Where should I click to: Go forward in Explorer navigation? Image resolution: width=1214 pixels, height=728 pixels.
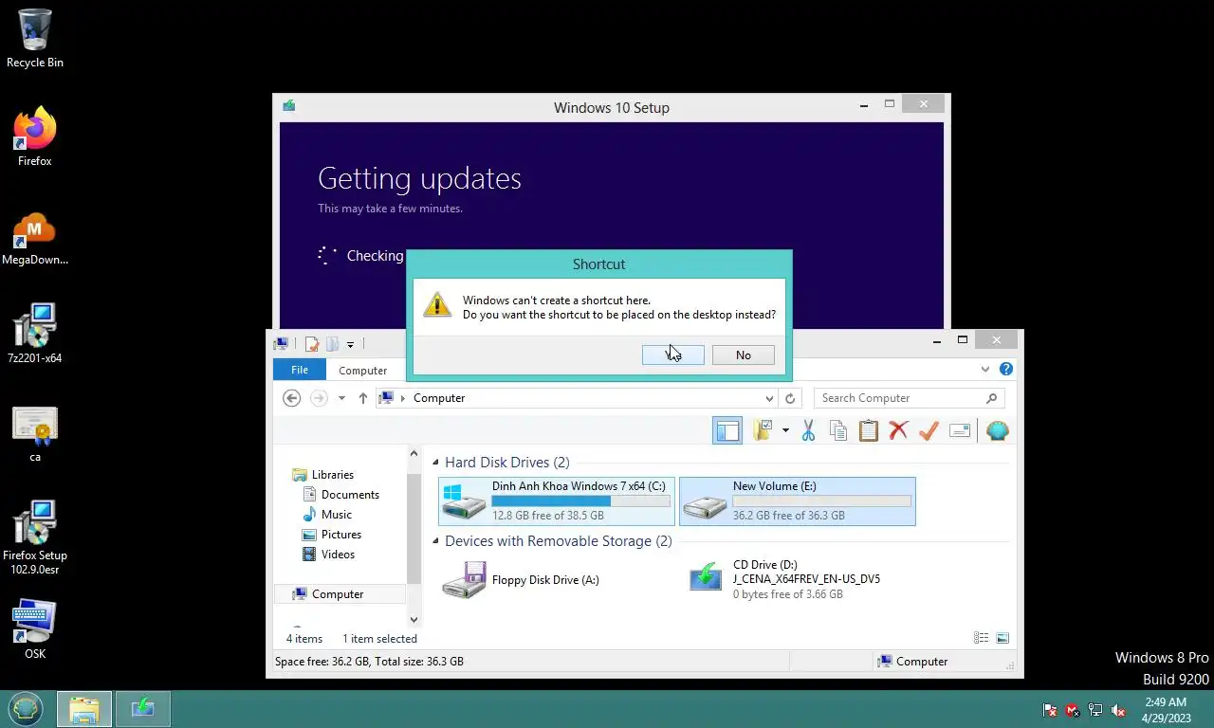[319, 398]
